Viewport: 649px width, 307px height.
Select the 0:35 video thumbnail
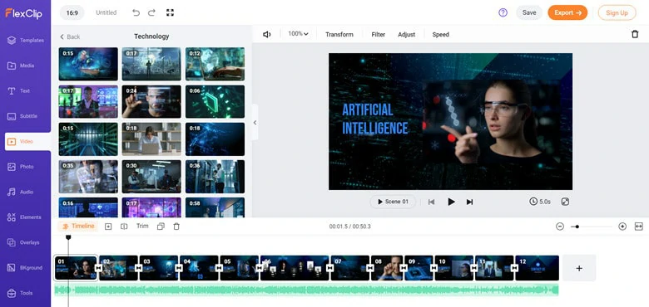(88, 177)
